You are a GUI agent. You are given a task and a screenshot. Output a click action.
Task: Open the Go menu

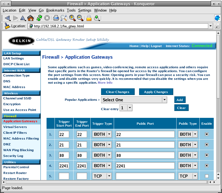pos(41,10)
